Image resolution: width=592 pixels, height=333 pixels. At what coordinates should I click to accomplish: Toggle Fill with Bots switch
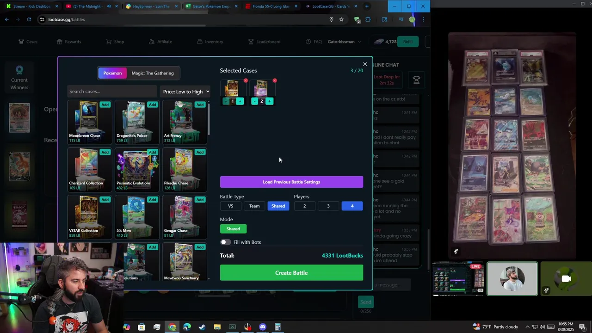click(x=225, y=242)
